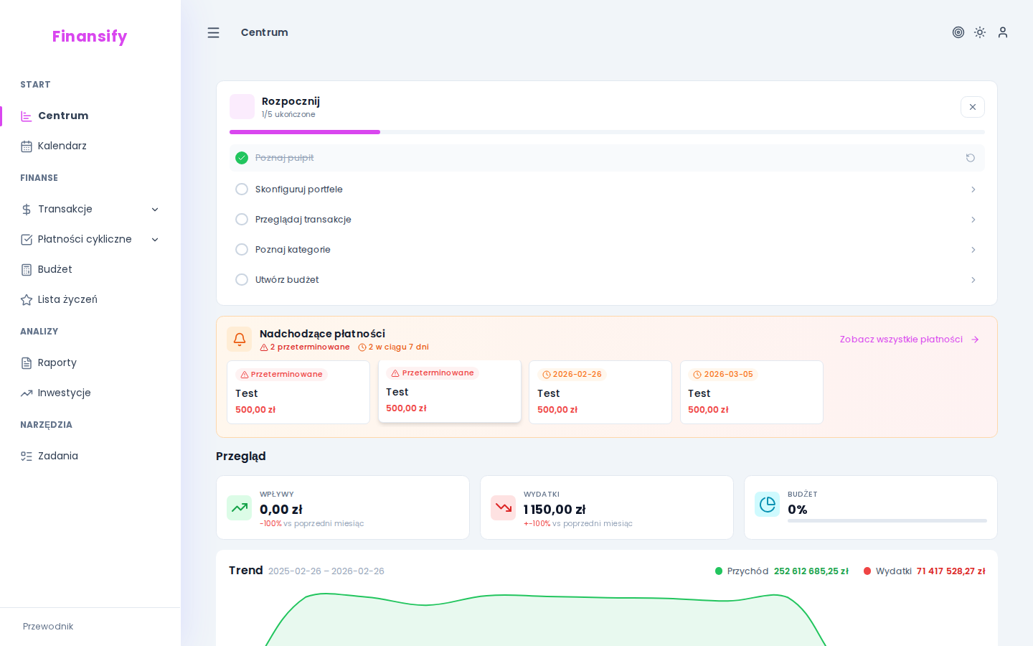Expand the Transakcje submenu
This screenshot has width=1033, height=646.
click(155, 210)
